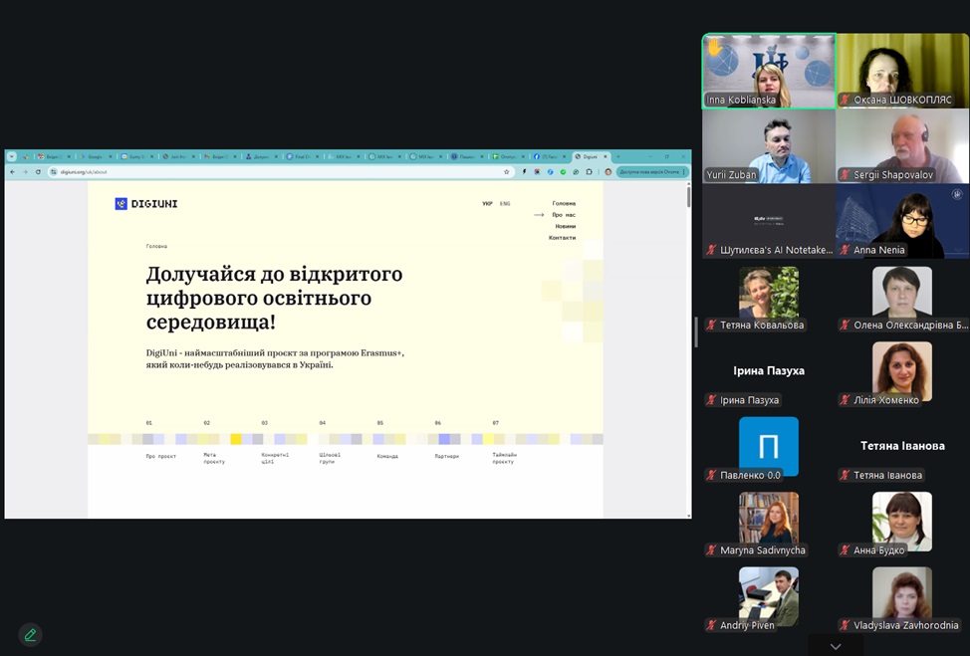Click muted mic icon beside Sergii Shapovalov
Screen dimensions: 970x656
pyautogui.click(x=845, y=175)
